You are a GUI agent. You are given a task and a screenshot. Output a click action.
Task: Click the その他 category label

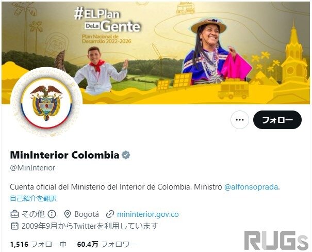pos(33,214)
